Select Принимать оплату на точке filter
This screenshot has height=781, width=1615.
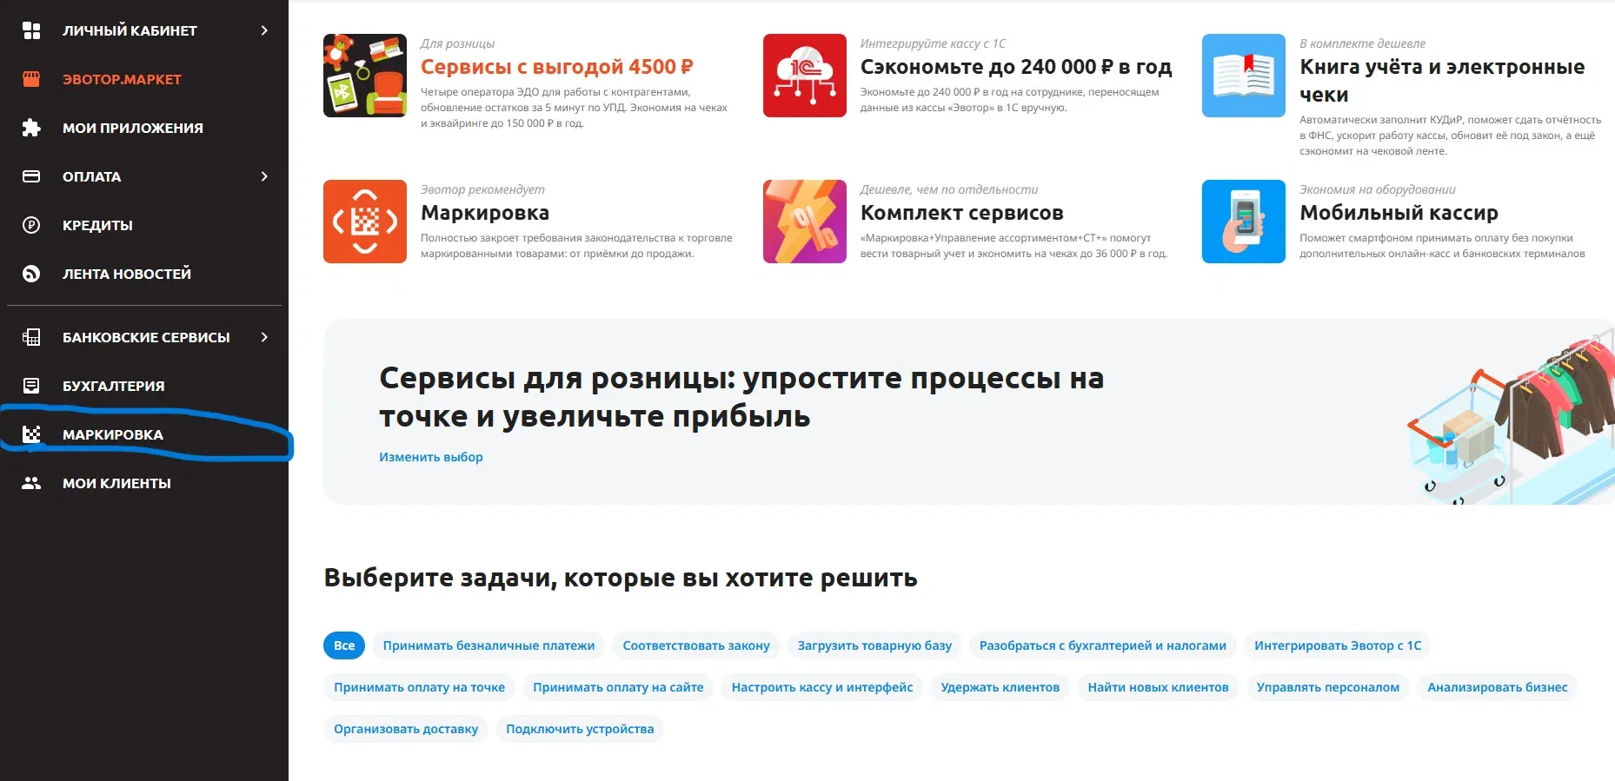419,687
